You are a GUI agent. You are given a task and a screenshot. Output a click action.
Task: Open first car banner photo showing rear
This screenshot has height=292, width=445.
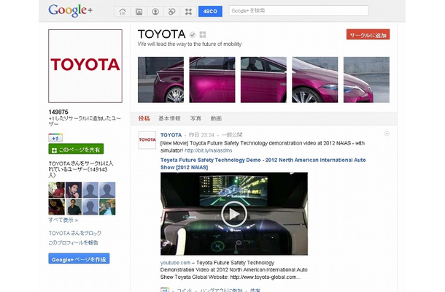[x=160, y=80]
